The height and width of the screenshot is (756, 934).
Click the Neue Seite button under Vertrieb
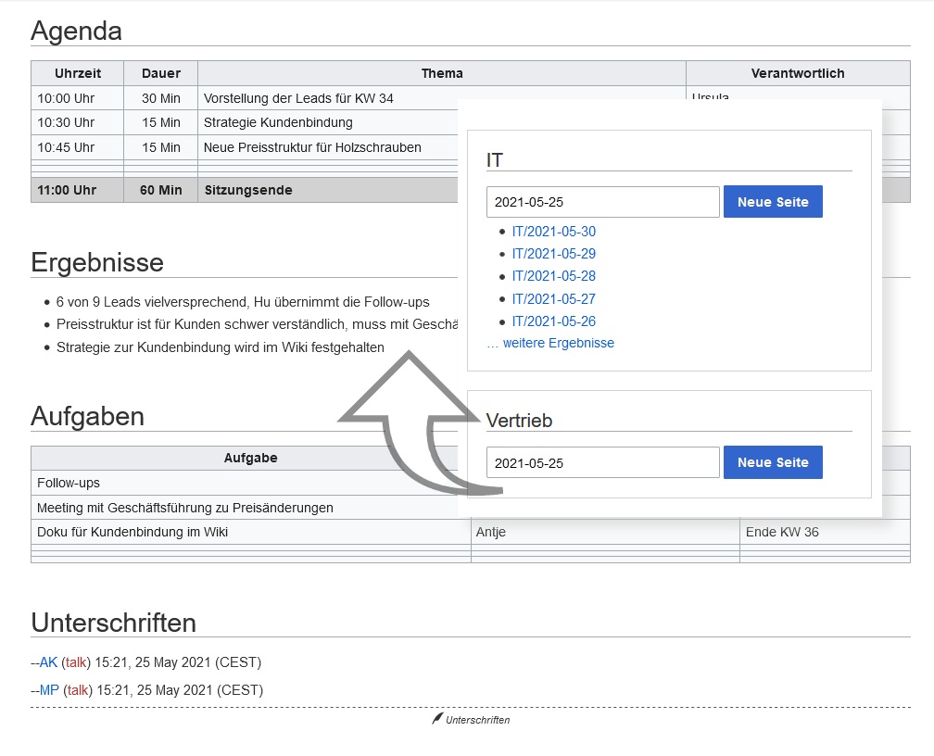pos(773,462)
